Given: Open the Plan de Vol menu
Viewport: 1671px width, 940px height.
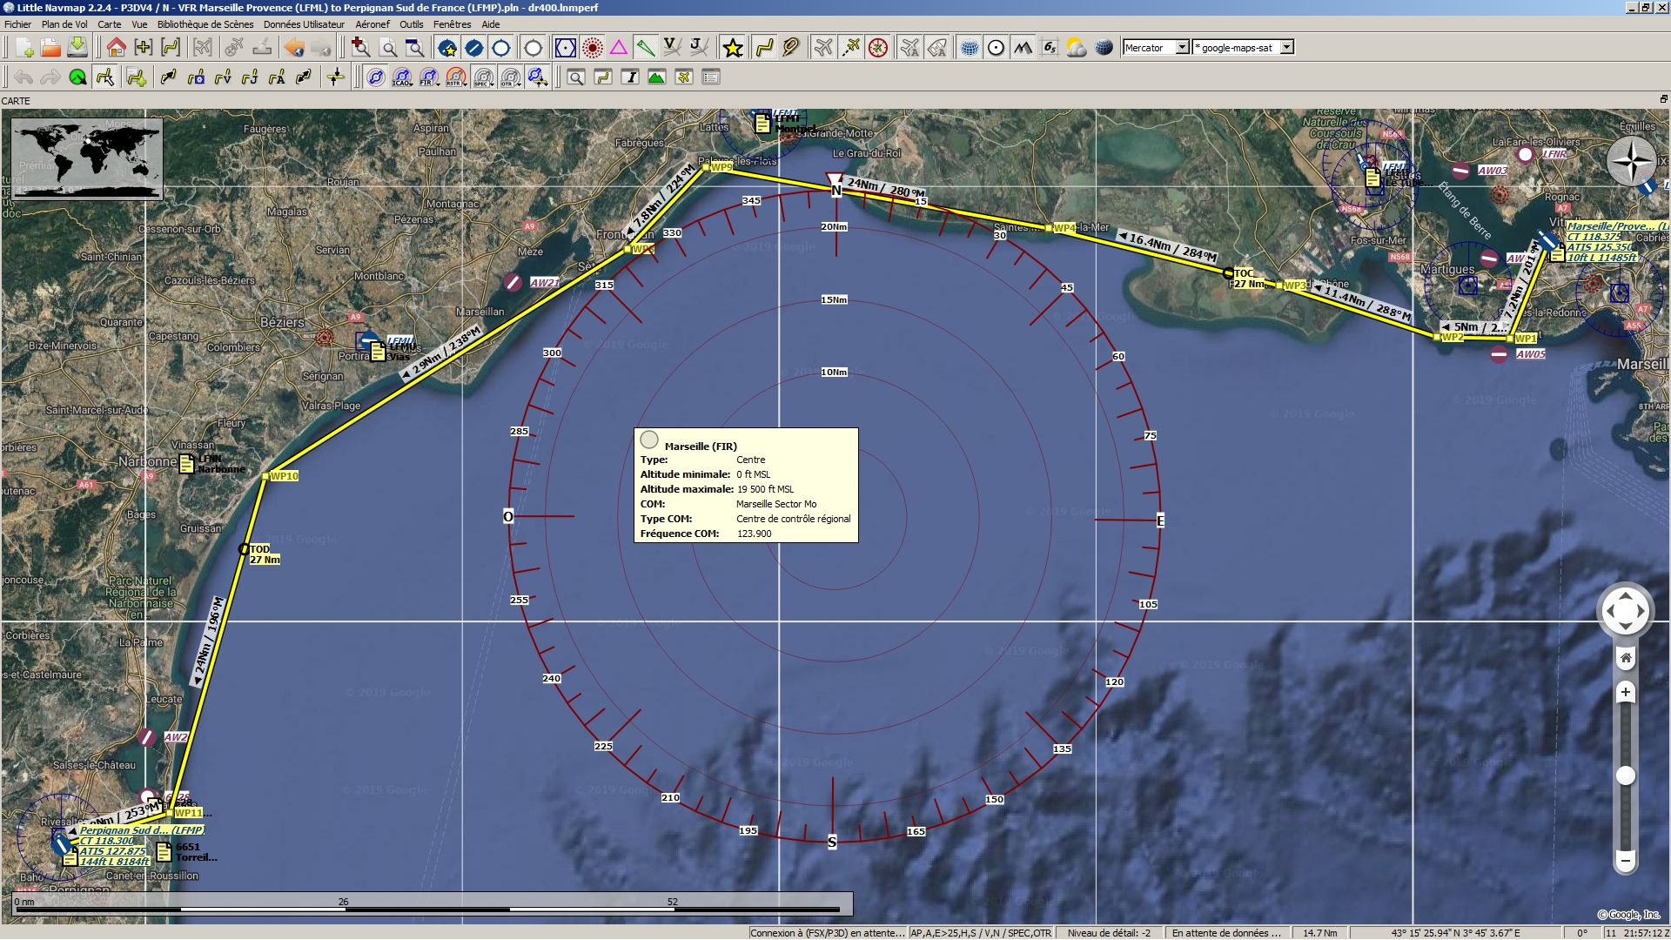Looking at the screenshot, I should [x=64, y=24].
